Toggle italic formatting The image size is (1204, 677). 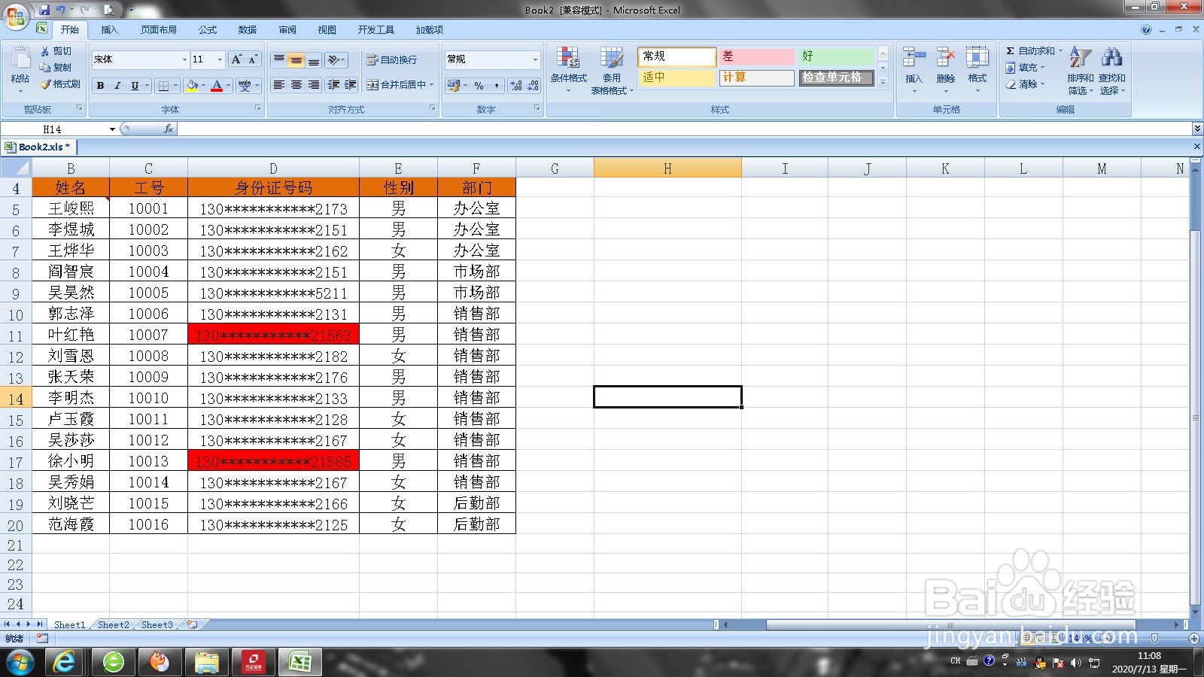point(117,86)
